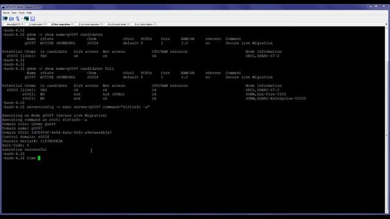Click the open folder toolbar icon
The image size is (390, 219).
point(12,19)
